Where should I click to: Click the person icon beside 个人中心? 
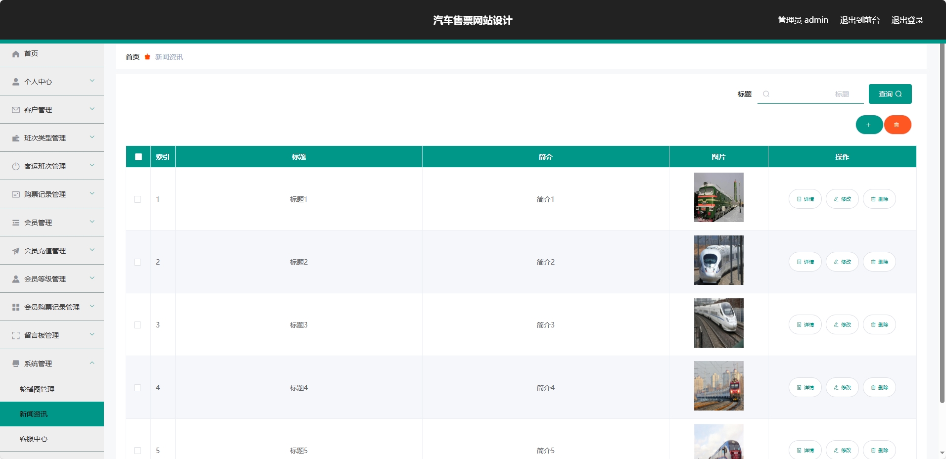click(x=16, y=82)
